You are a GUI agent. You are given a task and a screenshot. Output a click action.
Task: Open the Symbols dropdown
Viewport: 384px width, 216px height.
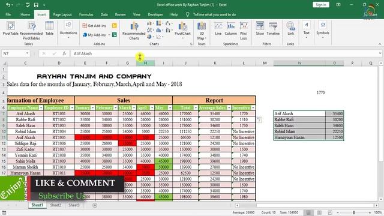click(323, 30)
